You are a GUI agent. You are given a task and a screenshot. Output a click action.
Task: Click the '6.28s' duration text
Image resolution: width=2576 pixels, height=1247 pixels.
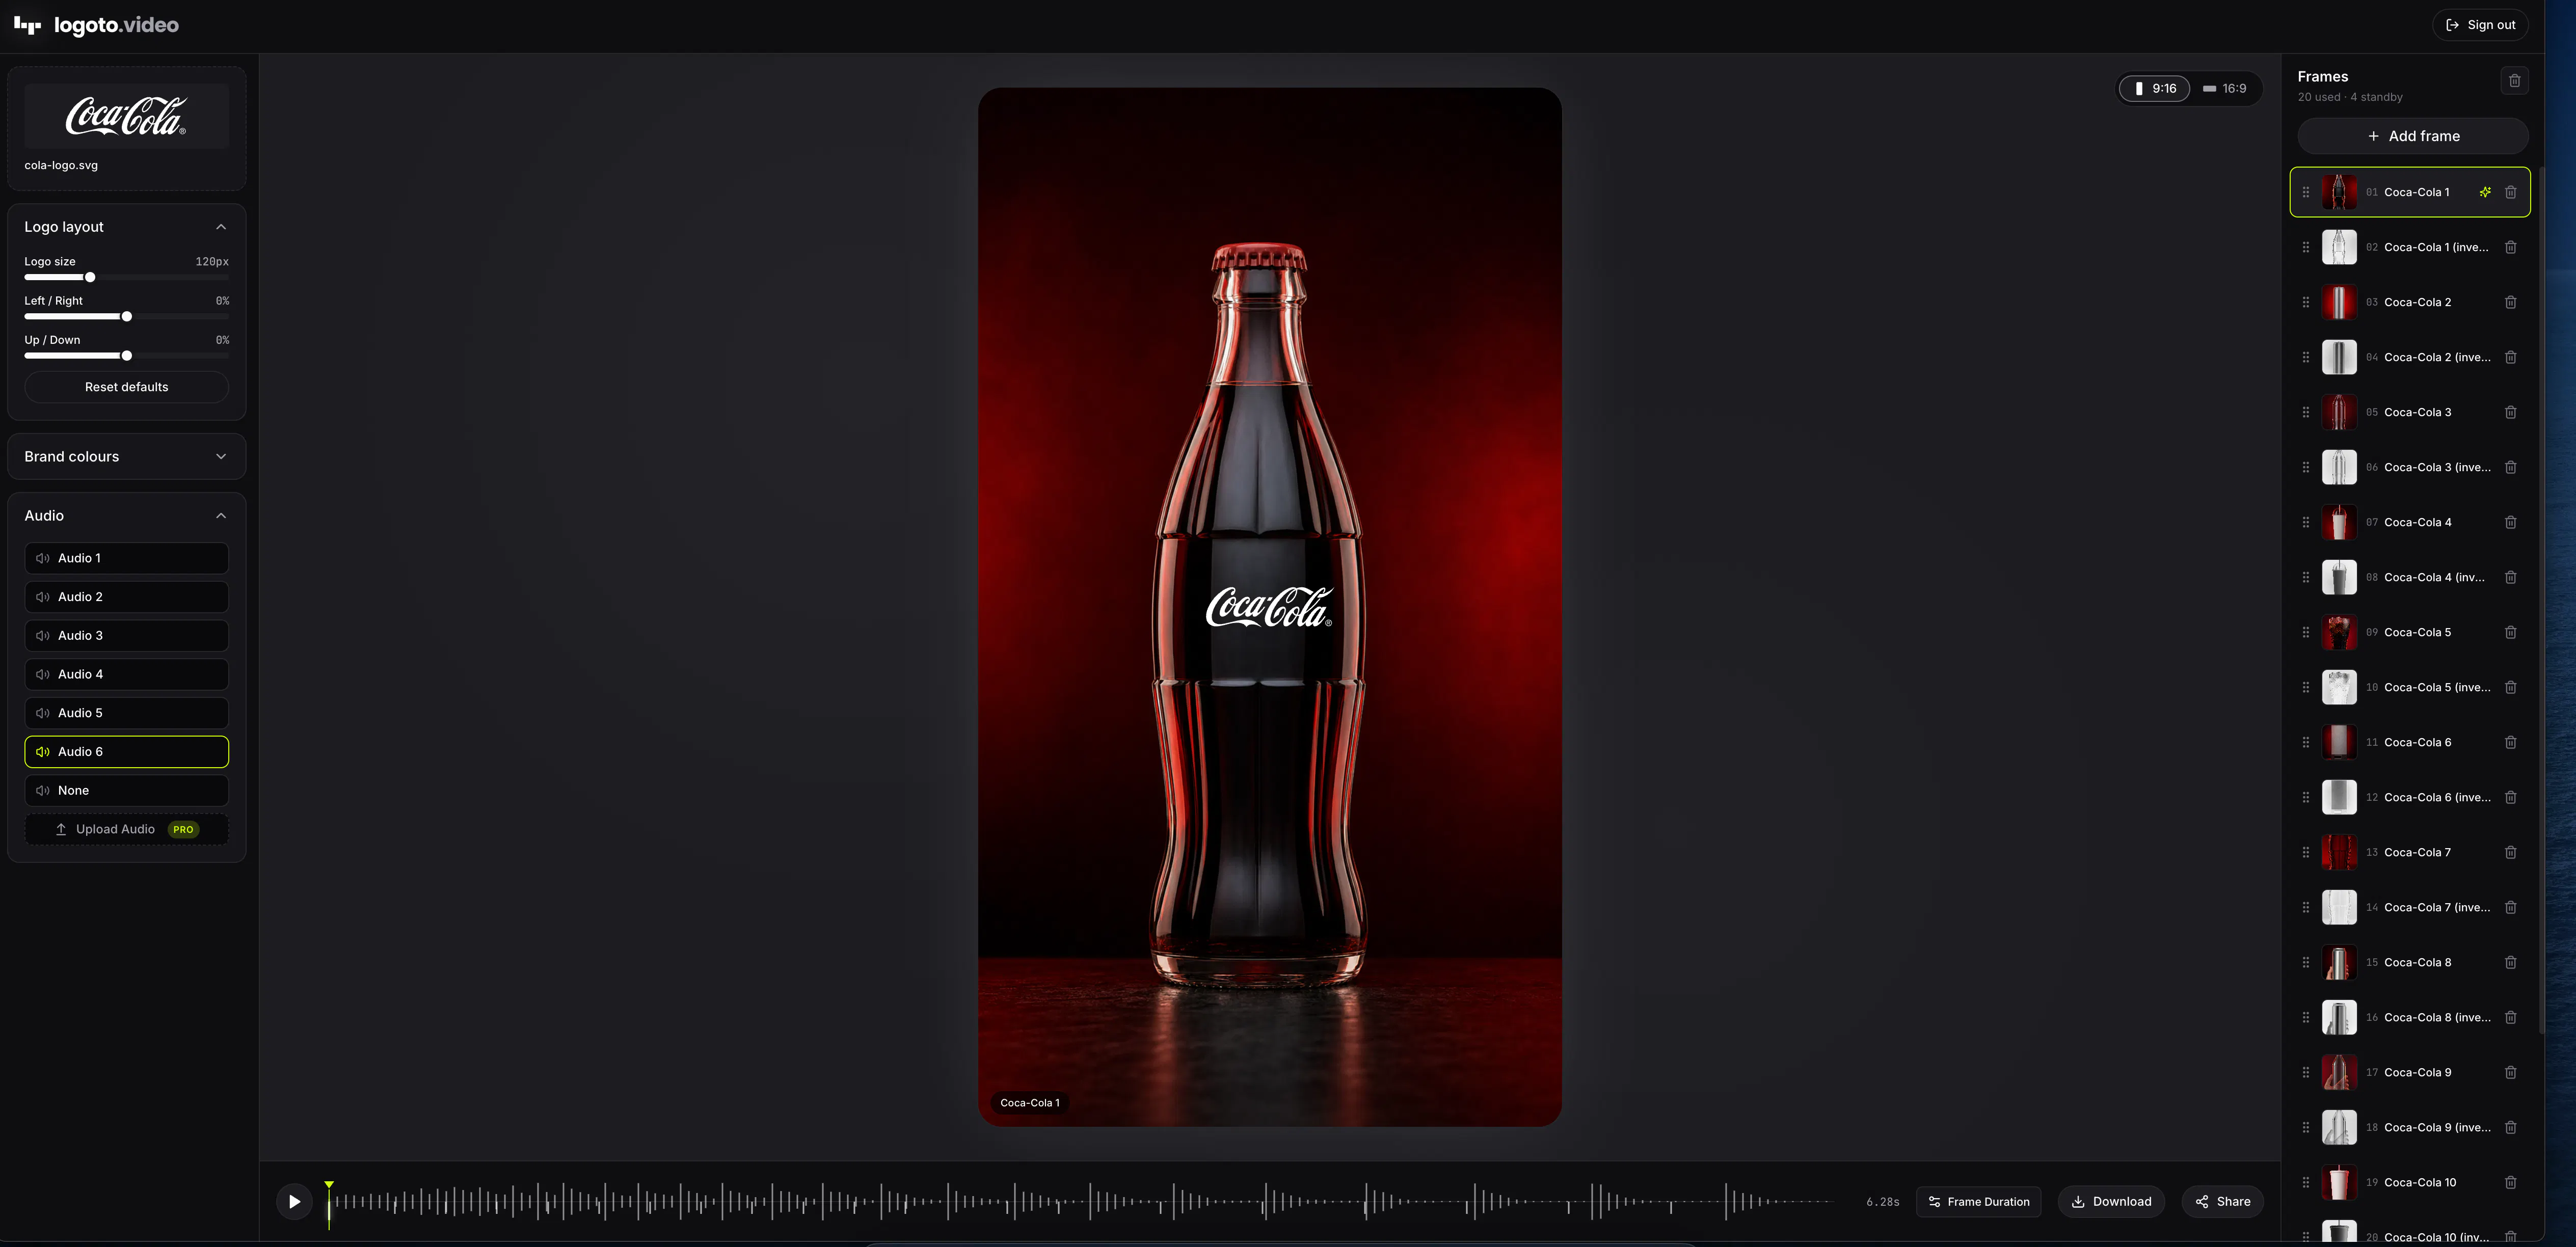coord(1882,1202)
